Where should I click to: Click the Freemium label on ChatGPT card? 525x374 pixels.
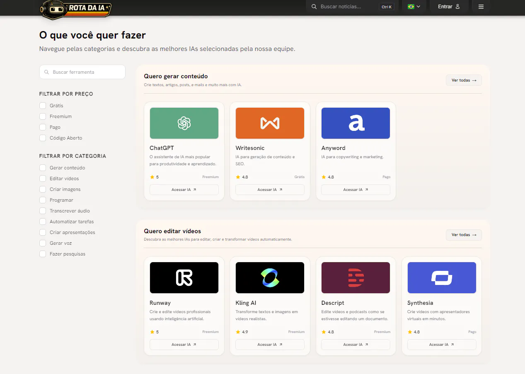click(x=210, y=177)
